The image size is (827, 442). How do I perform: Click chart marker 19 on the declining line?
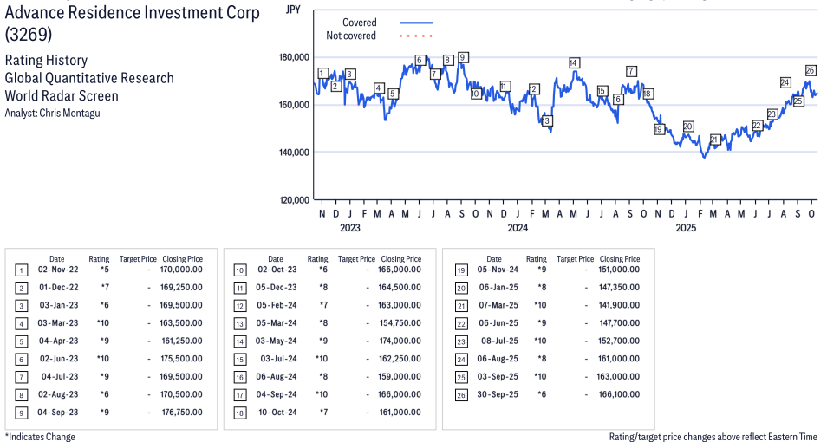(659, 129)
